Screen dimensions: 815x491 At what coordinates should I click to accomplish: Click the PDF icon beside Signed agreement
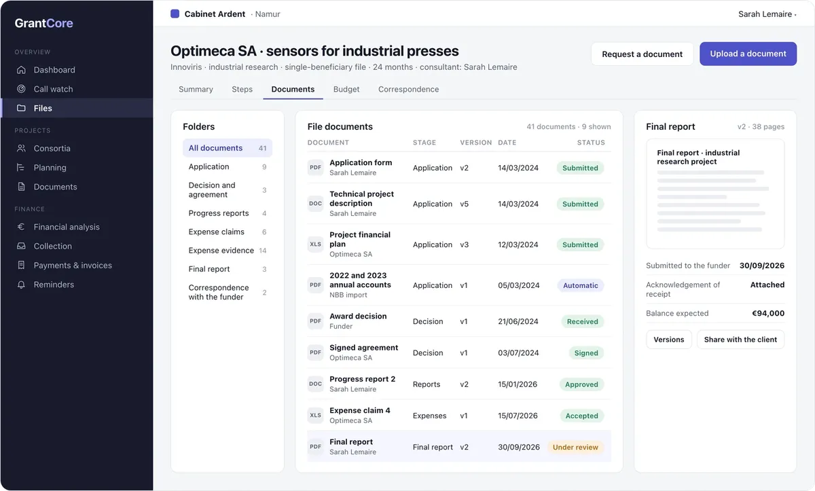(316, 352)
